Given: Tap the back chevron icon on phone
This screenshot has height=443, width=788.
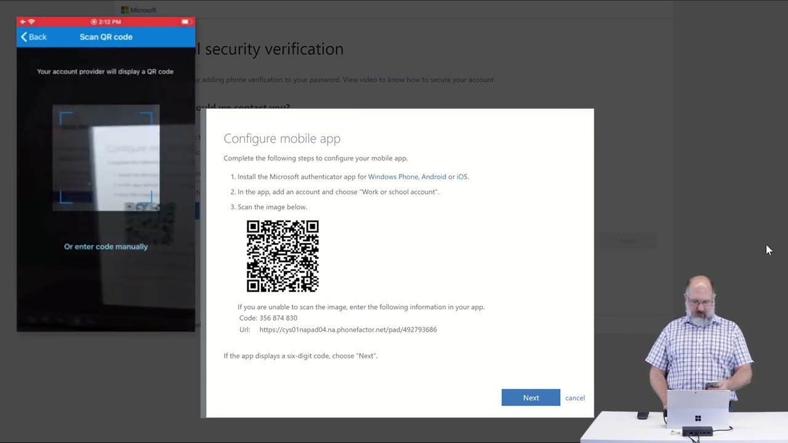Looking at the screenshot, I should [x=24, y=37].
